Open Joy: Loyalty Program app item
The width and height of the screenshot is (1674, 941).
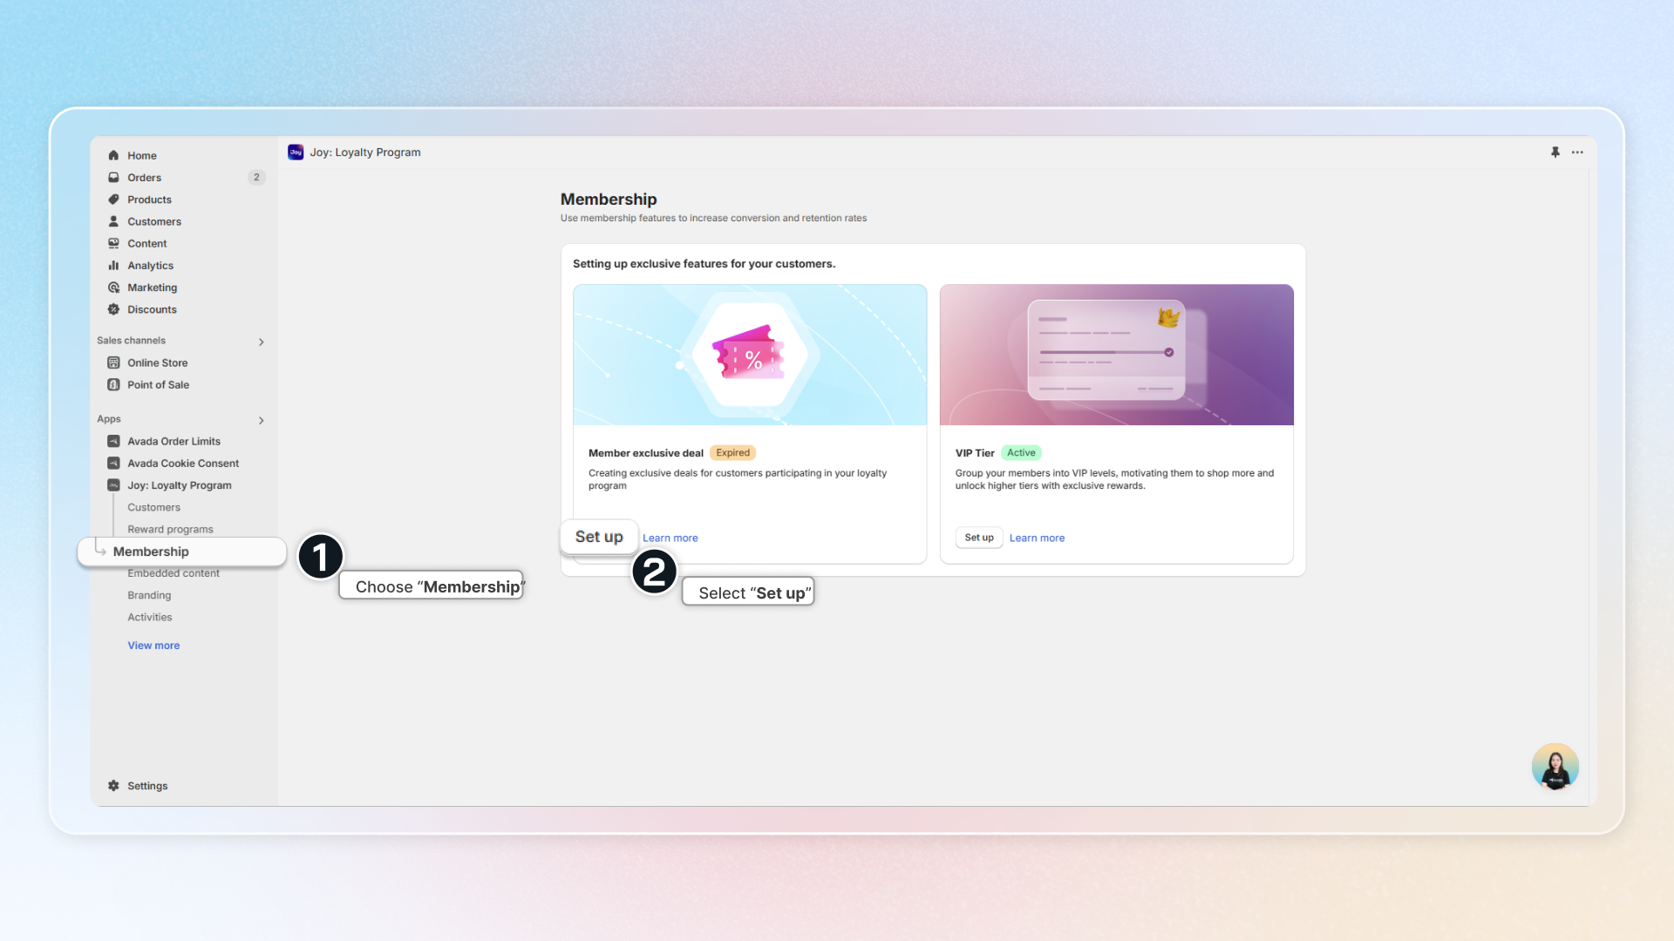pos(179,485)
